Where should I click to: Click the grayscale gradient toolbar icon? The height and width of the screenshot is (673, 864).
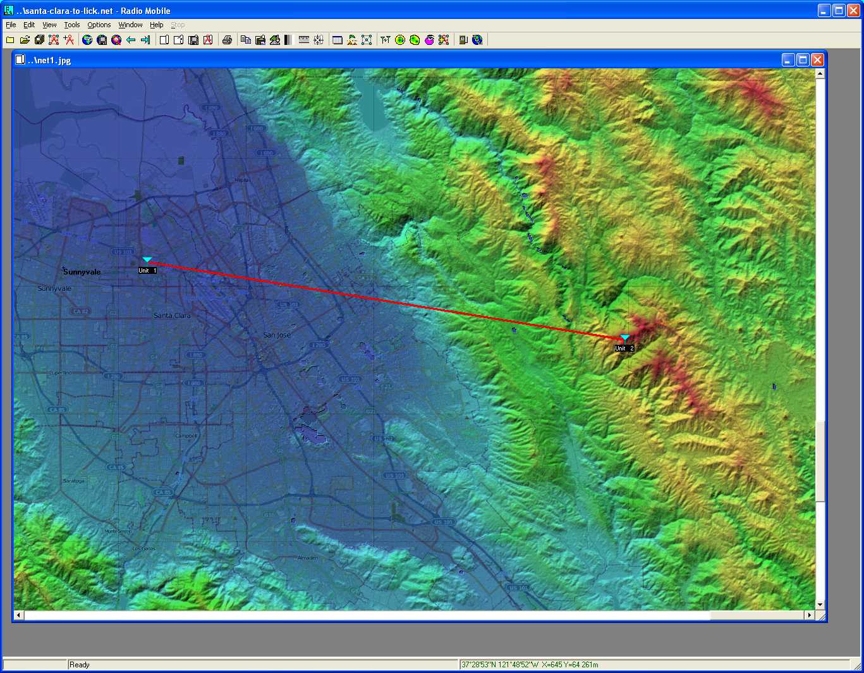pyautogui.click(x=288, y=40)
